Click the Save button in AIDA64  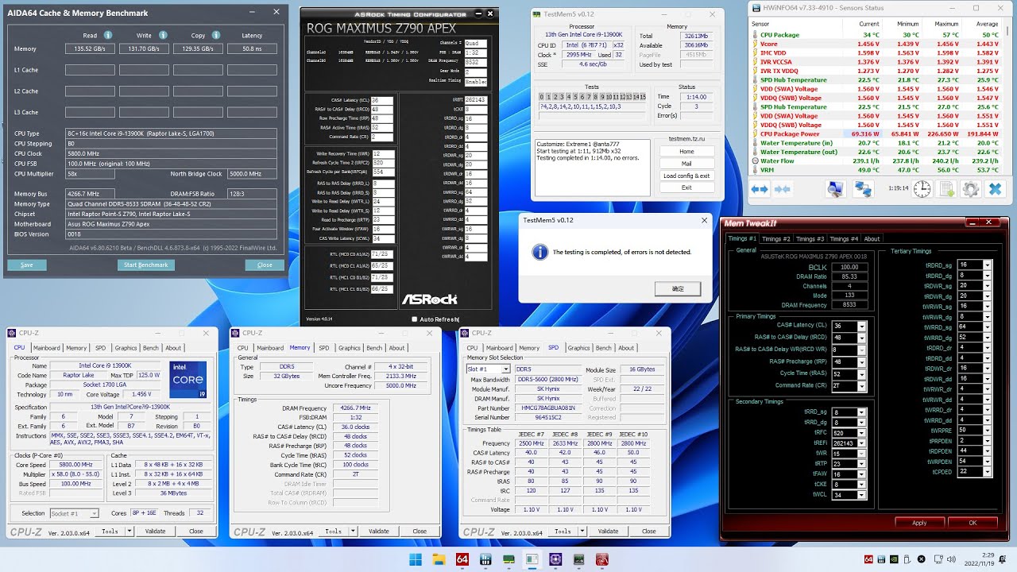[26, 265]
